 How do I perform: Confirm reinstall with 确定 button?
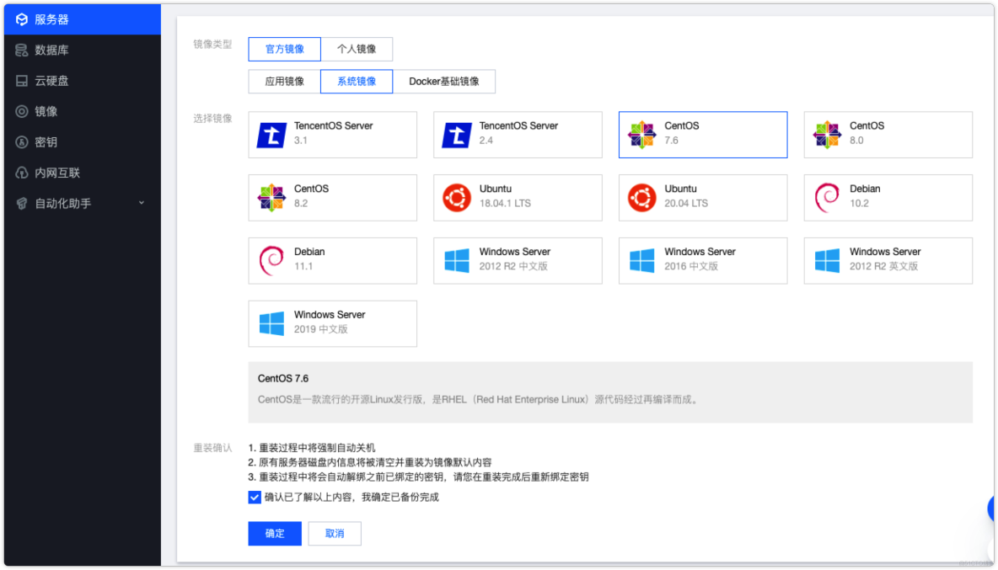275,533
